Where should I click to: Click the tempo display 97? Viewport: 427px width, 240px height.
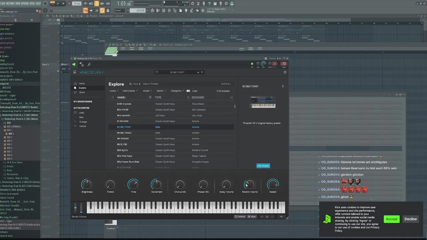click(77, 4)
